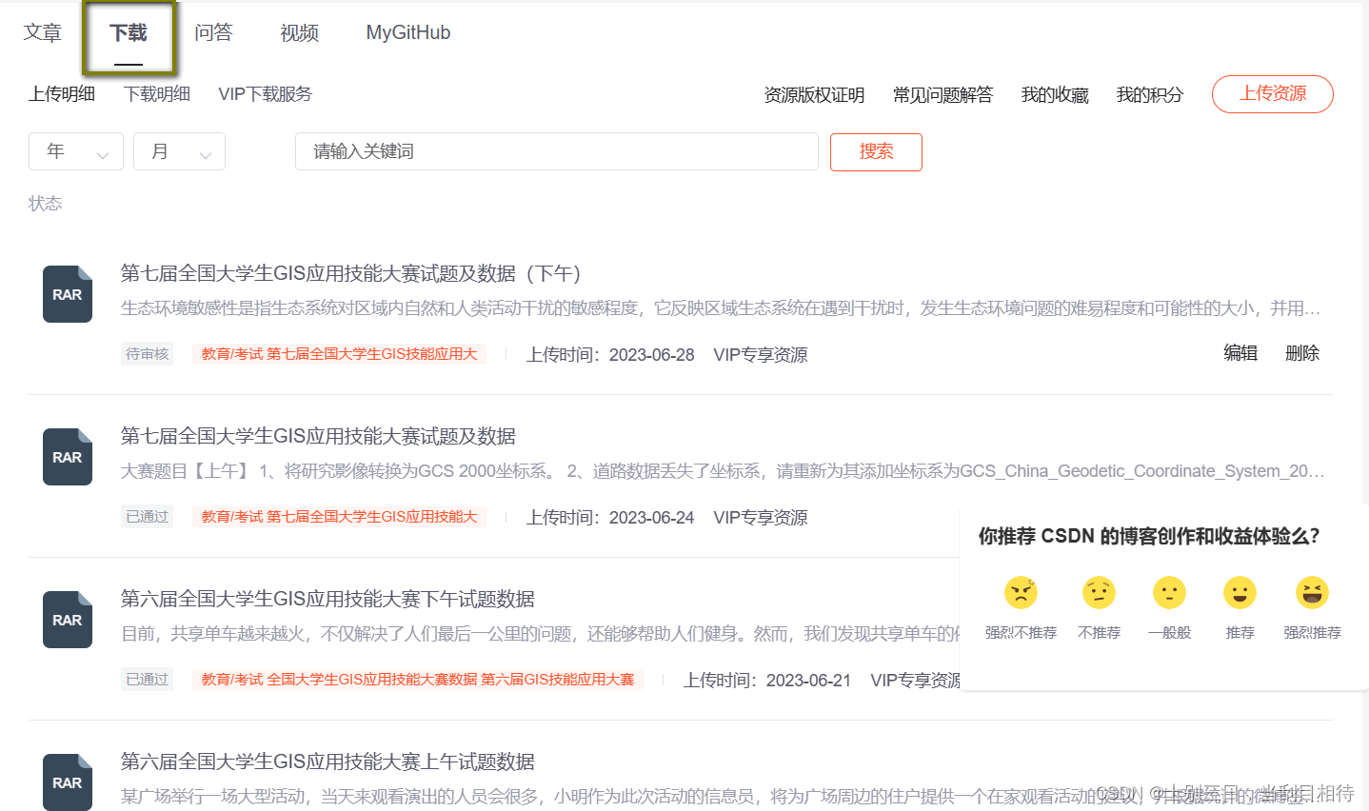Choose the 强烈不推荐 angry emoji
This screenshot has width=1369, height=811.
click(1021, 593)
